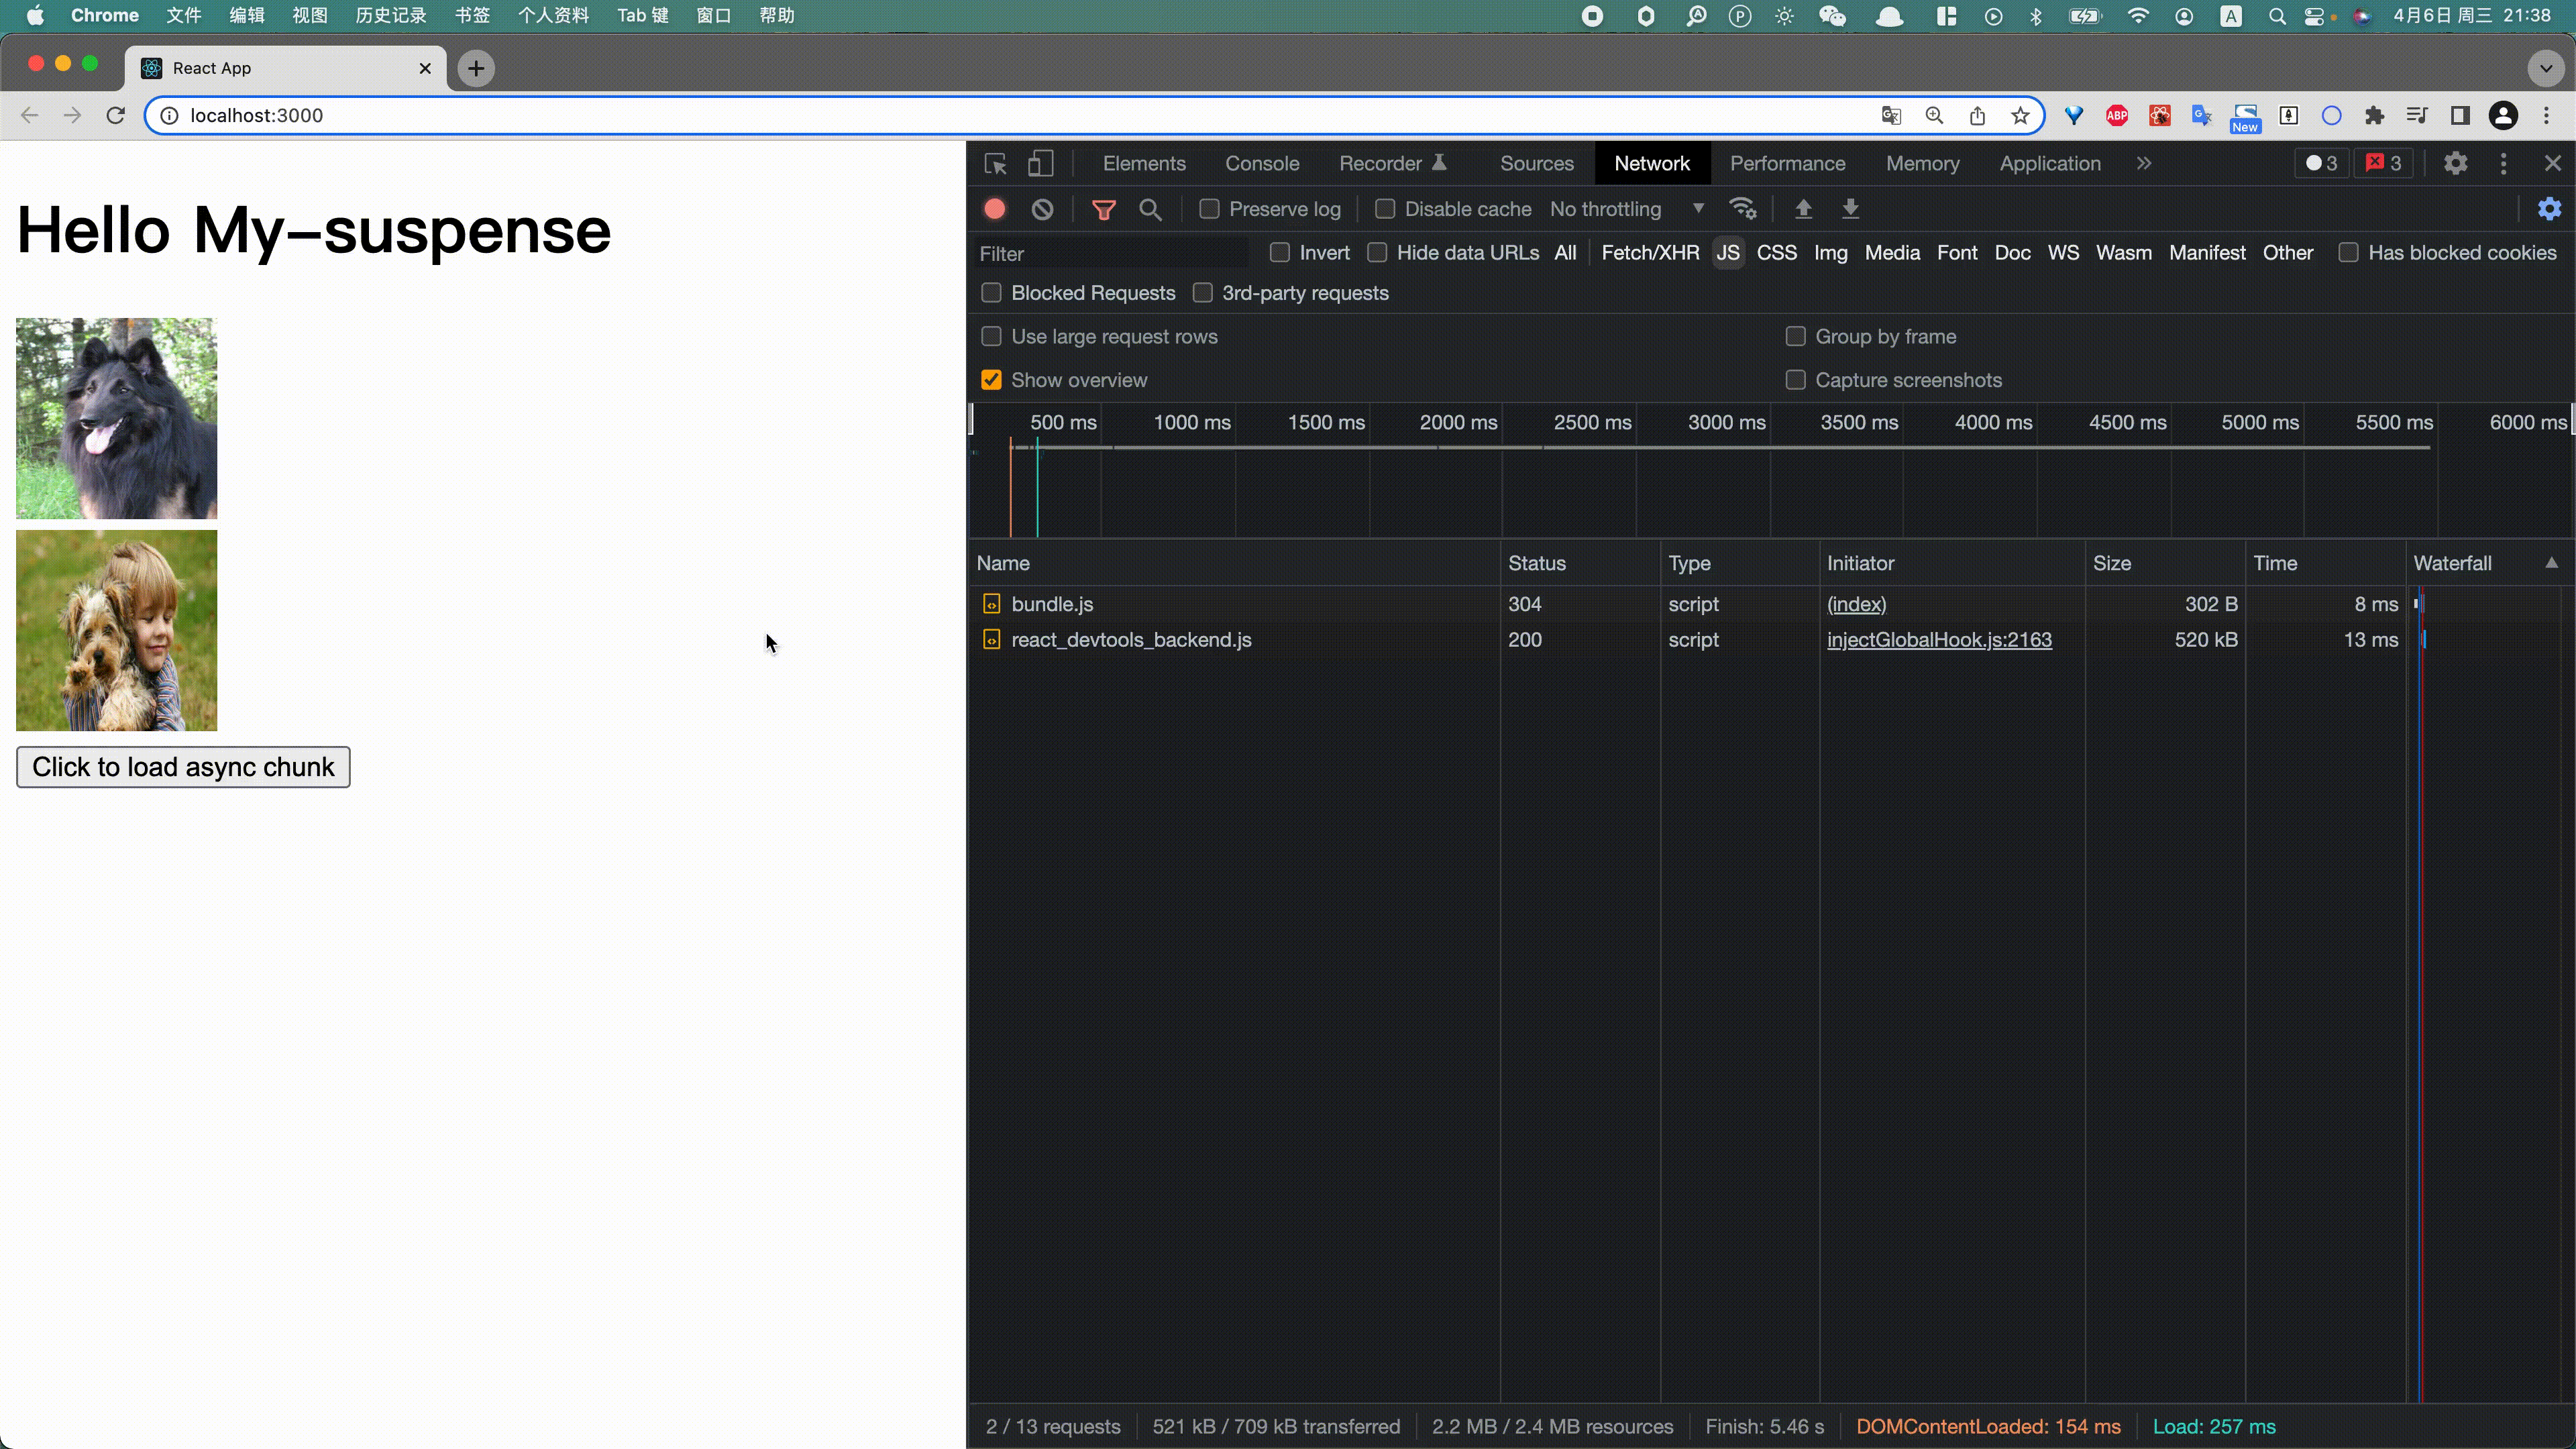
Task: Toggle the device toolbar icon
Action: [1041, 164]
